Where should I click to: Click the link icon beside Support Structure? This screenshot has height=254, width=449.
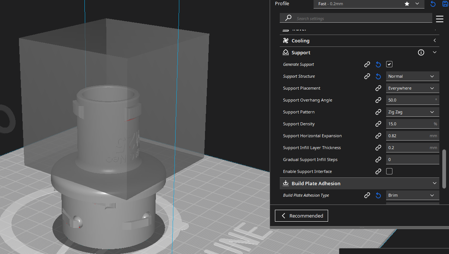tap(367, 76)
